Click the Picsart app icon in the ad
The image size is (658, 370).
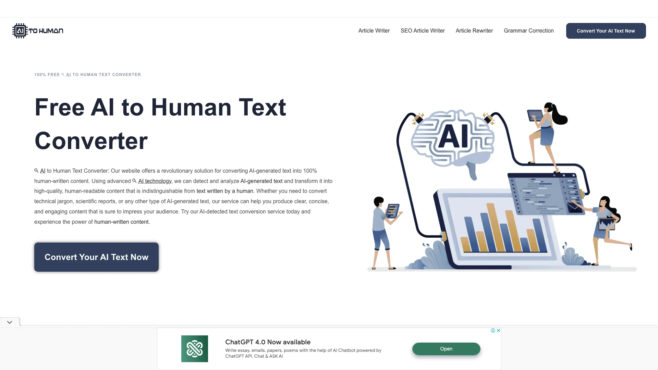click(x=194, y=348)
